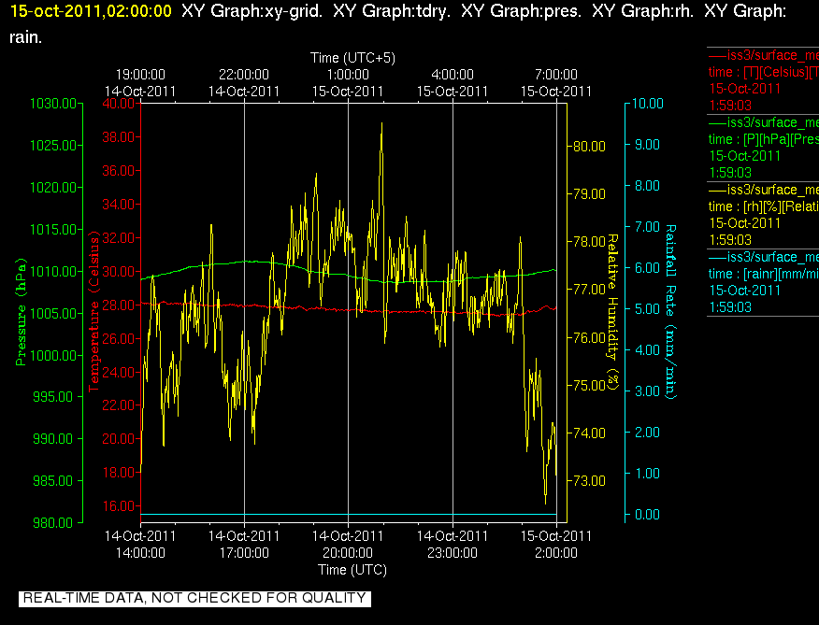Click the 'Time (UTC)' bottom axis label
The width and height of the screenshot is (819, 625).
pos(352,569)
